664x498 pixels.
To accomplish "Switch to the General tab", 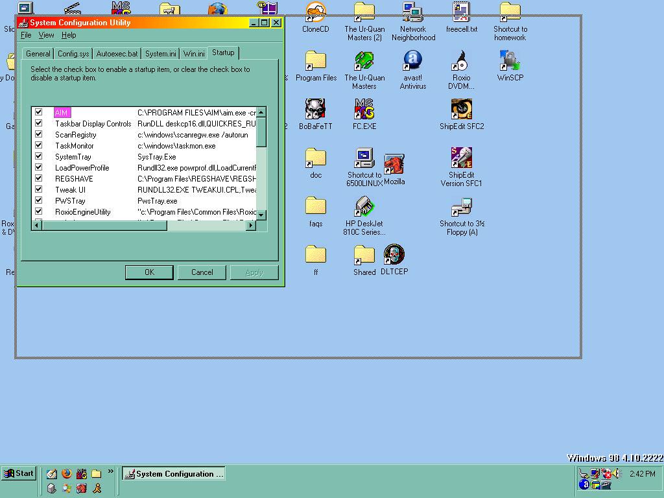I will coord(38,53).
